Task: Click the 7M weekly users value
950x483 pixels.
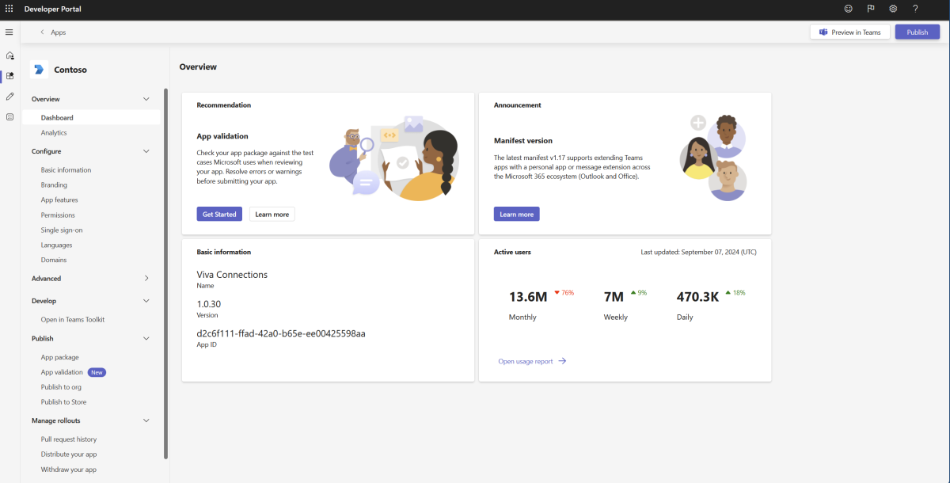Action: [614, 297]
